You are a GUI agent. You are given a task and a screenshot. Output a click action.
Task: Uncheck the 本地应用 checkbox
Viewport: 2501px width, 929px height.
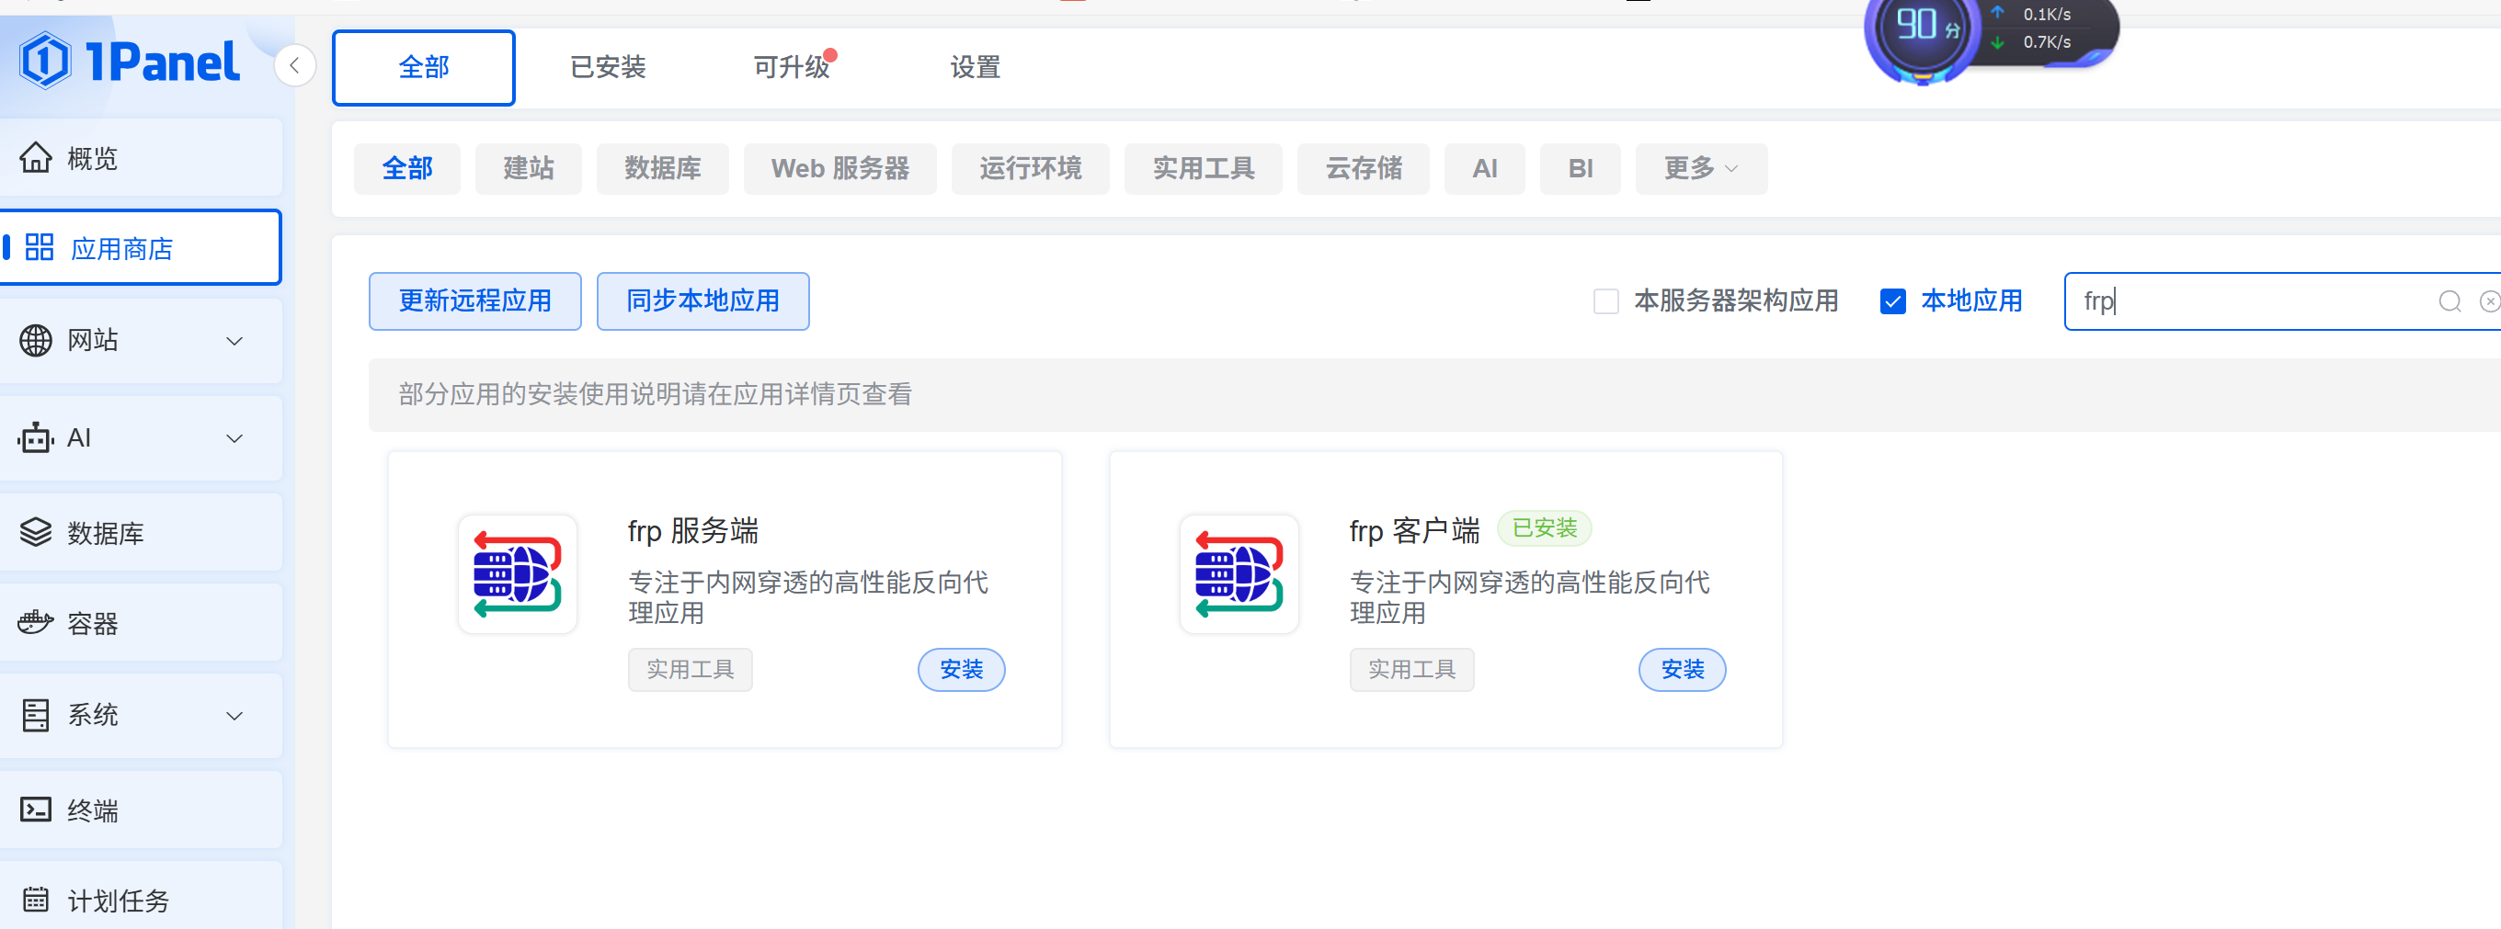click(x=1892, y=300)
